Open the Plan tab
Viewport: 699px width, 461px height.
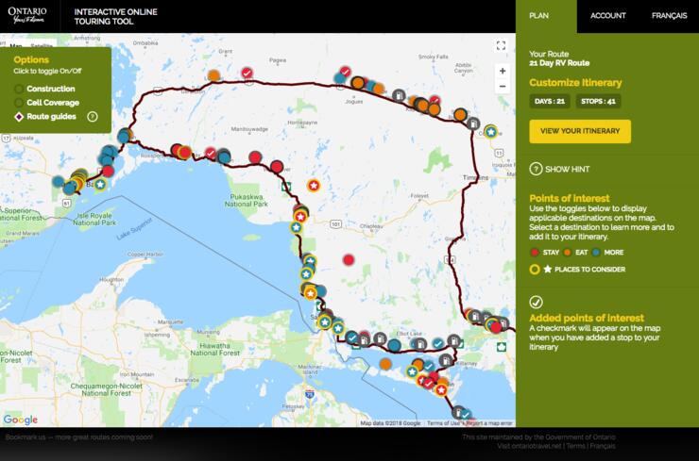click(x=538, y=16)
